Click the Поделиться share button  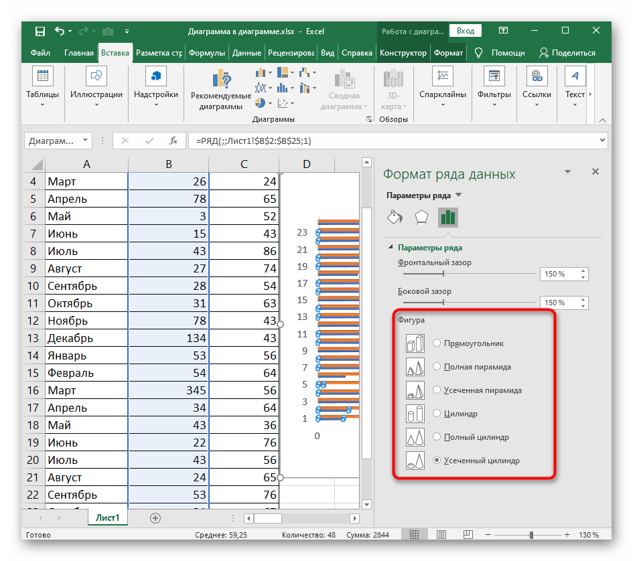(567, 53)
